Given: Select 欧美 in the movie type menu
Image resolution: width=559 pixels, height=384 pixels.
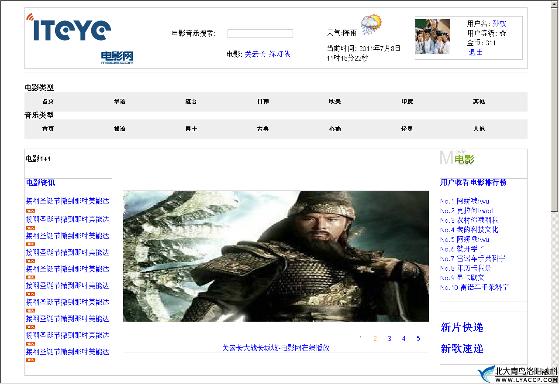Looking at the screenshot, I should (x=335, y=102).
